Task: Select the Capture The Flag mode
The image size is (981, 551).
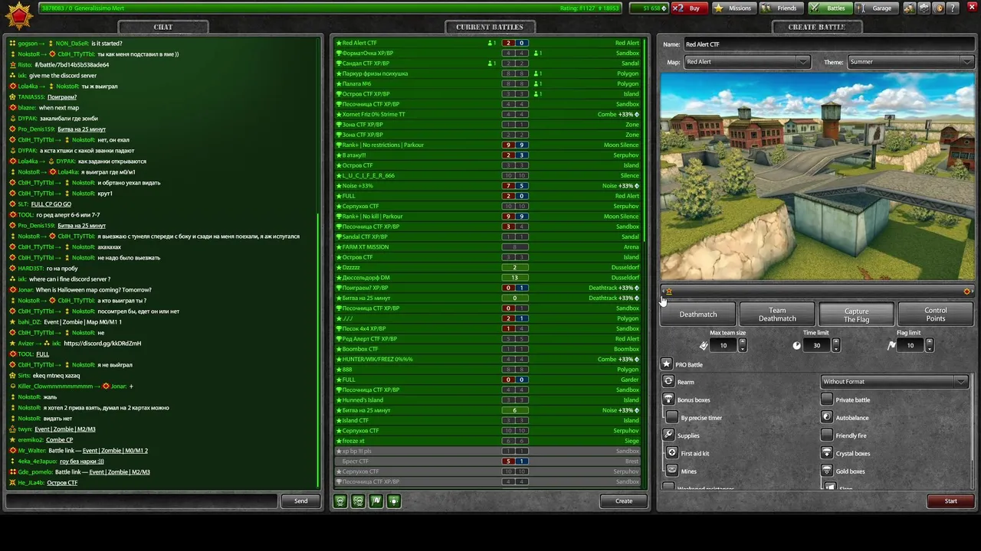Action: 856,315
